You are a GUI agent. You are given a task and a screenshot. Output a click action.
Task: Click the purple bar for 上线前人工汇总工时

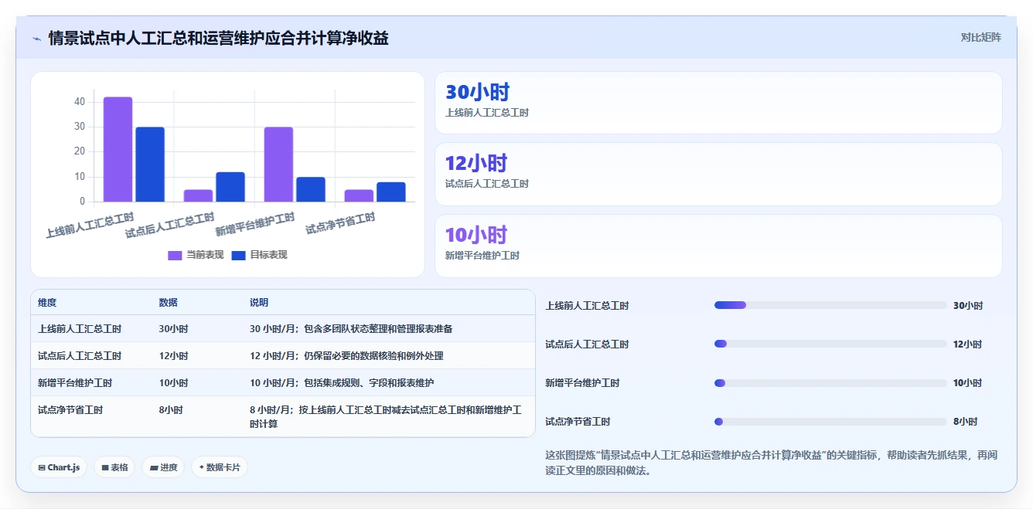(118, 149)
